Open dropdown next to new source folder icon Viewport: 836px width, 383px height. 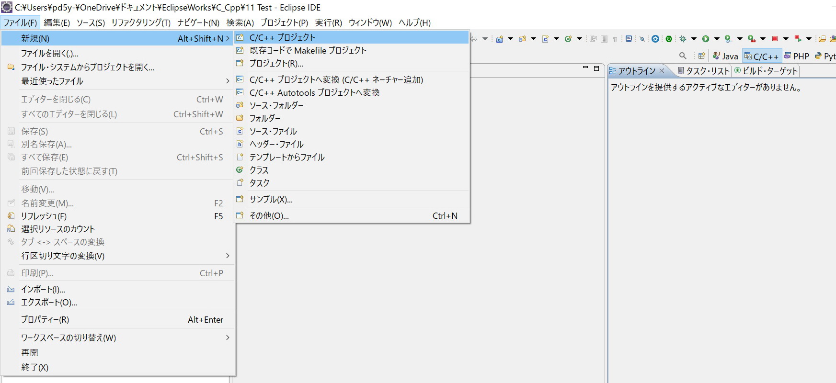point(534,39)
